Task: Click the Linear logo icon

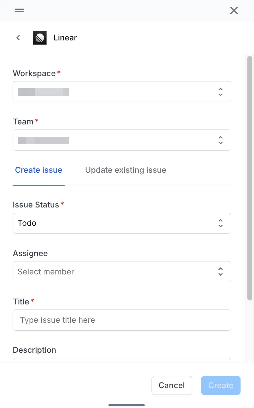Action: (40, 38)
